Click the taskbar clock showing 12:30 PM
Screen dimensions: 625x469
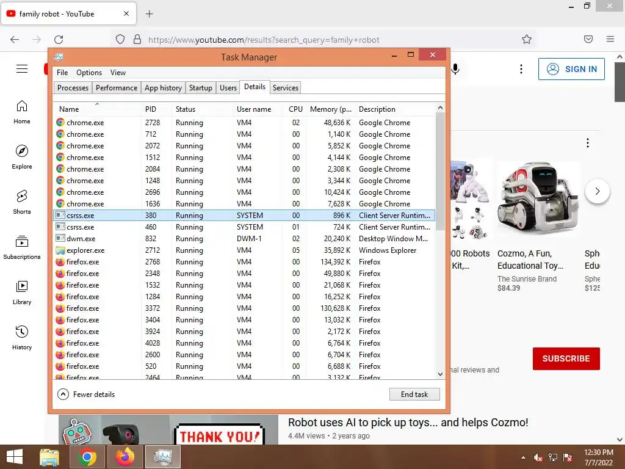[598, 457]
